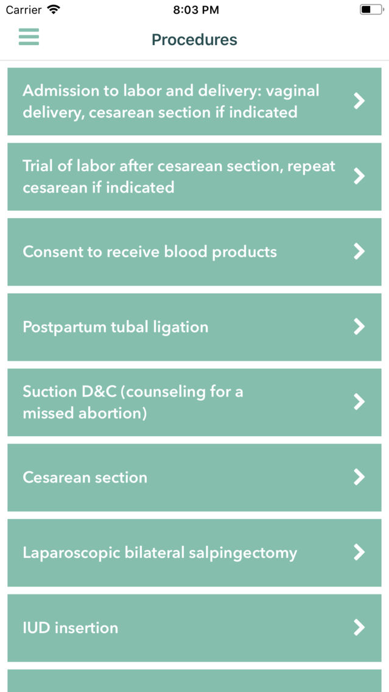
Task: Open the Cesarean section procedure
Action: pyautogui.click(x=85, y=478)
